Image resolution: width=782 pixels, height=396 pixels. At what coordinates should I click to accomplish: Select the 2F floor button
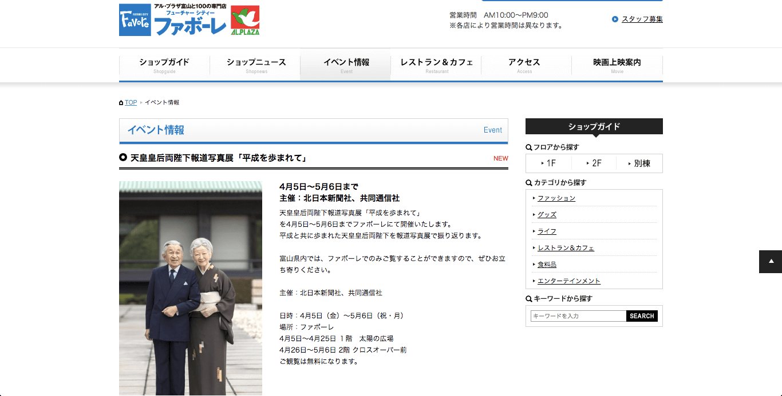pyautogui.click(x=594, y=163)
